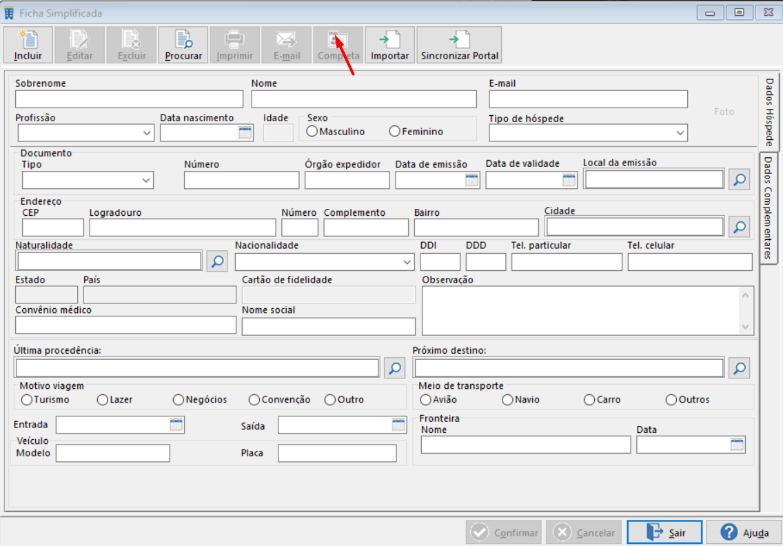This screenshot has height=546, width=783.
Task: Focus the Fronteira Nome field
Action: tap(526, 445)
